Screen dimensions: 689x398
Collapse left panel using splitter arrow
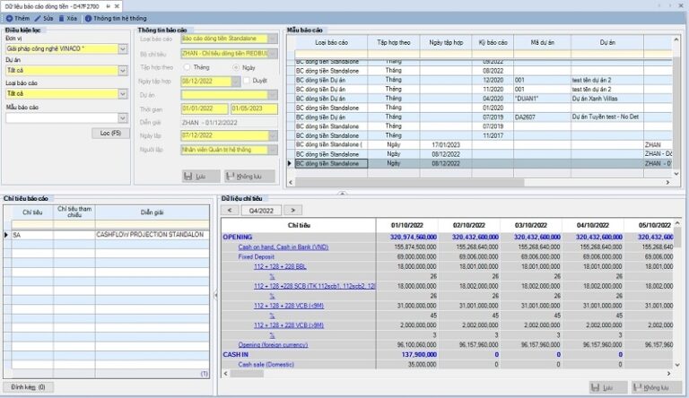pos(215,295)
